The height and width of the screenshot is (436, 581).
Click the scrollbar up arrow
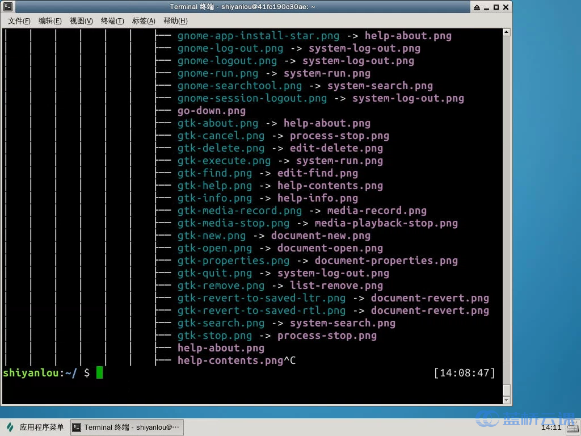[x=507, y=32]
